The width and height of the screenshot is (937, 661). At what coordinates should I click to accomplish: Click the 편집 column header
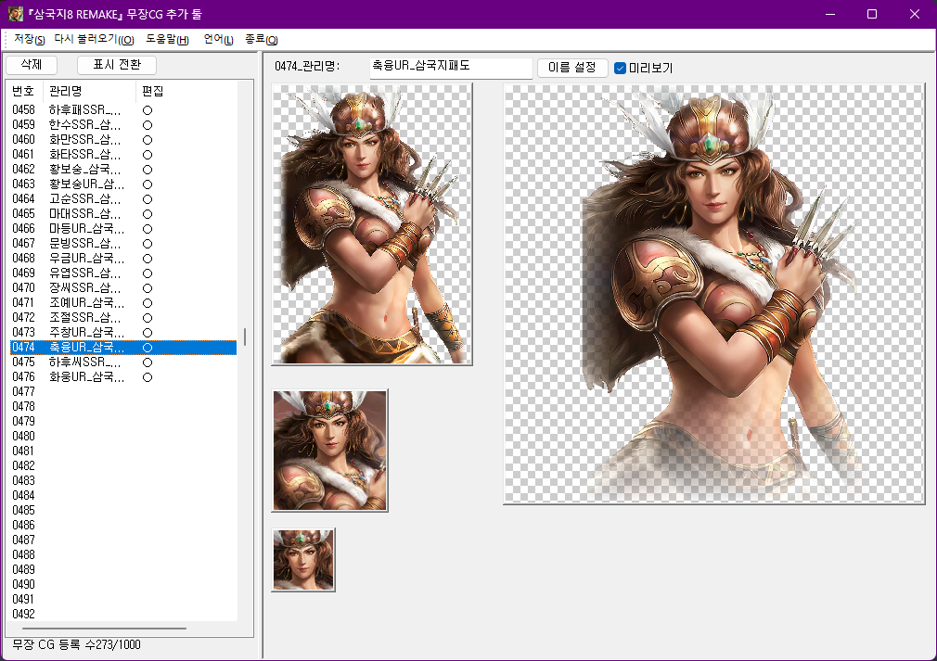153,92
